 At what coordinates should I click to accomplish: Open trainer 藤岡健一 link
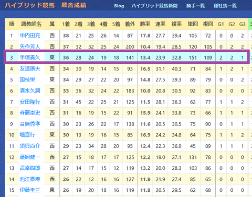point(30,157)
